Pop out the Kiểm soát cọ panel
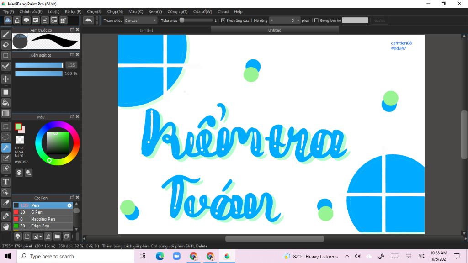 pyautogui.click(x=72, y=55)
